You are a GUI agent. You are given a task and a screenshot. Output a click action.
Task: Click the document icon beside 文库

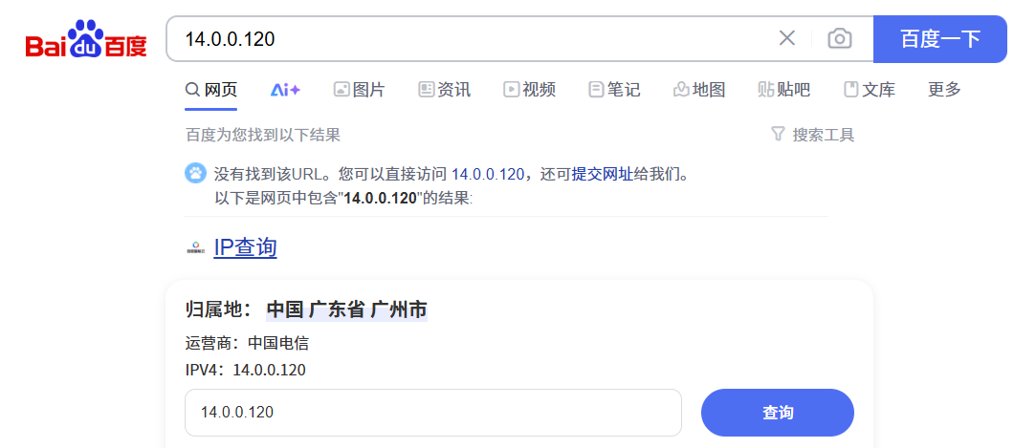[851, 90]
